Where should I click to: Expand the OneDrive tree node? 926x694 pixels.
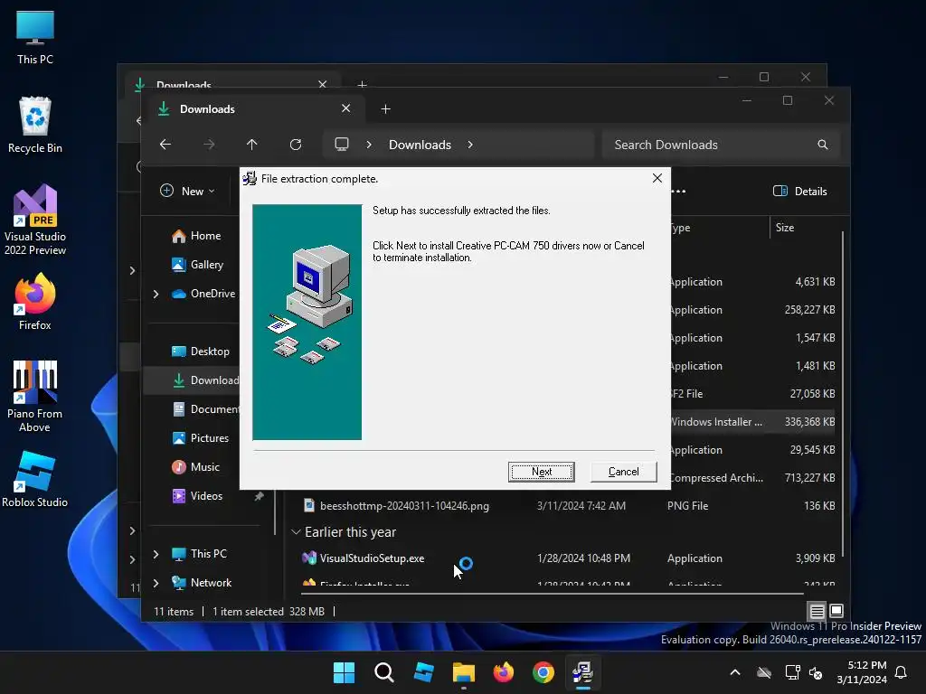[x=156, y=294]
